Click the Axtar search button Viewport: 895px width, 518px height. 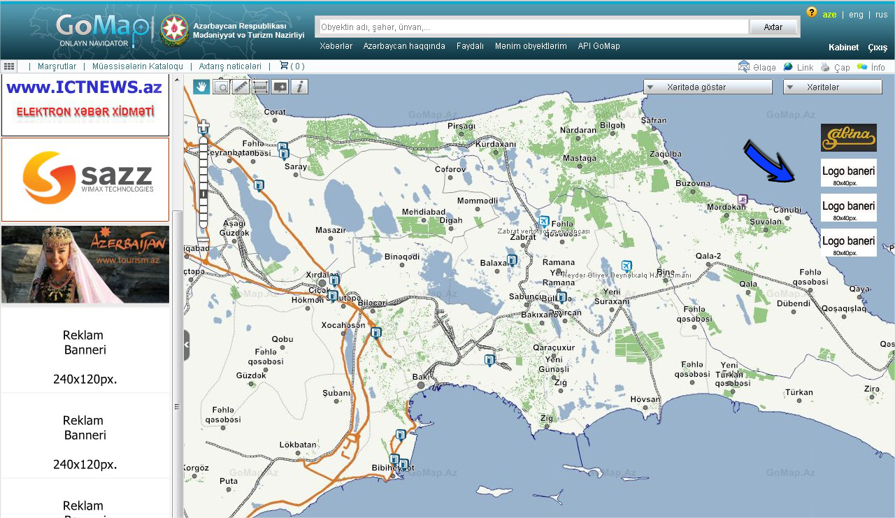pyautogui.click(x=773, y=27)
